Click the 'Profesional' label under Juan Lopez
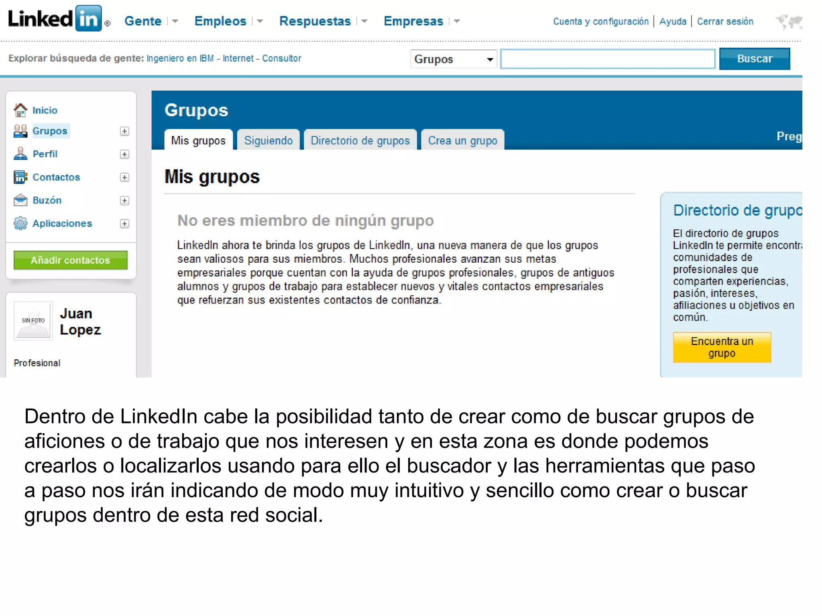The height and width of the screenshot is (616, 822). tap(37, 363)
